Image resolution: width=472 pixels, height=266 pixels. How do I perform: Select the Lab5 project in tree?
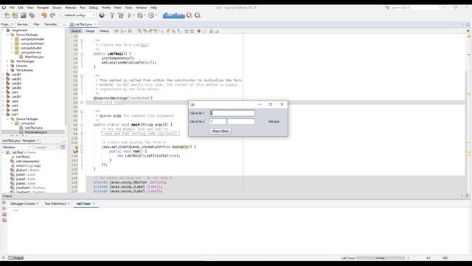[15, 106]
